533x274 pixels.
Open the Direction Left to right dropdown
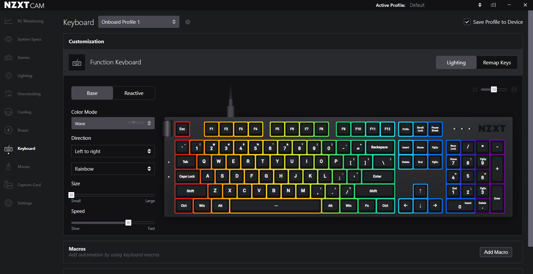(113, 151)
